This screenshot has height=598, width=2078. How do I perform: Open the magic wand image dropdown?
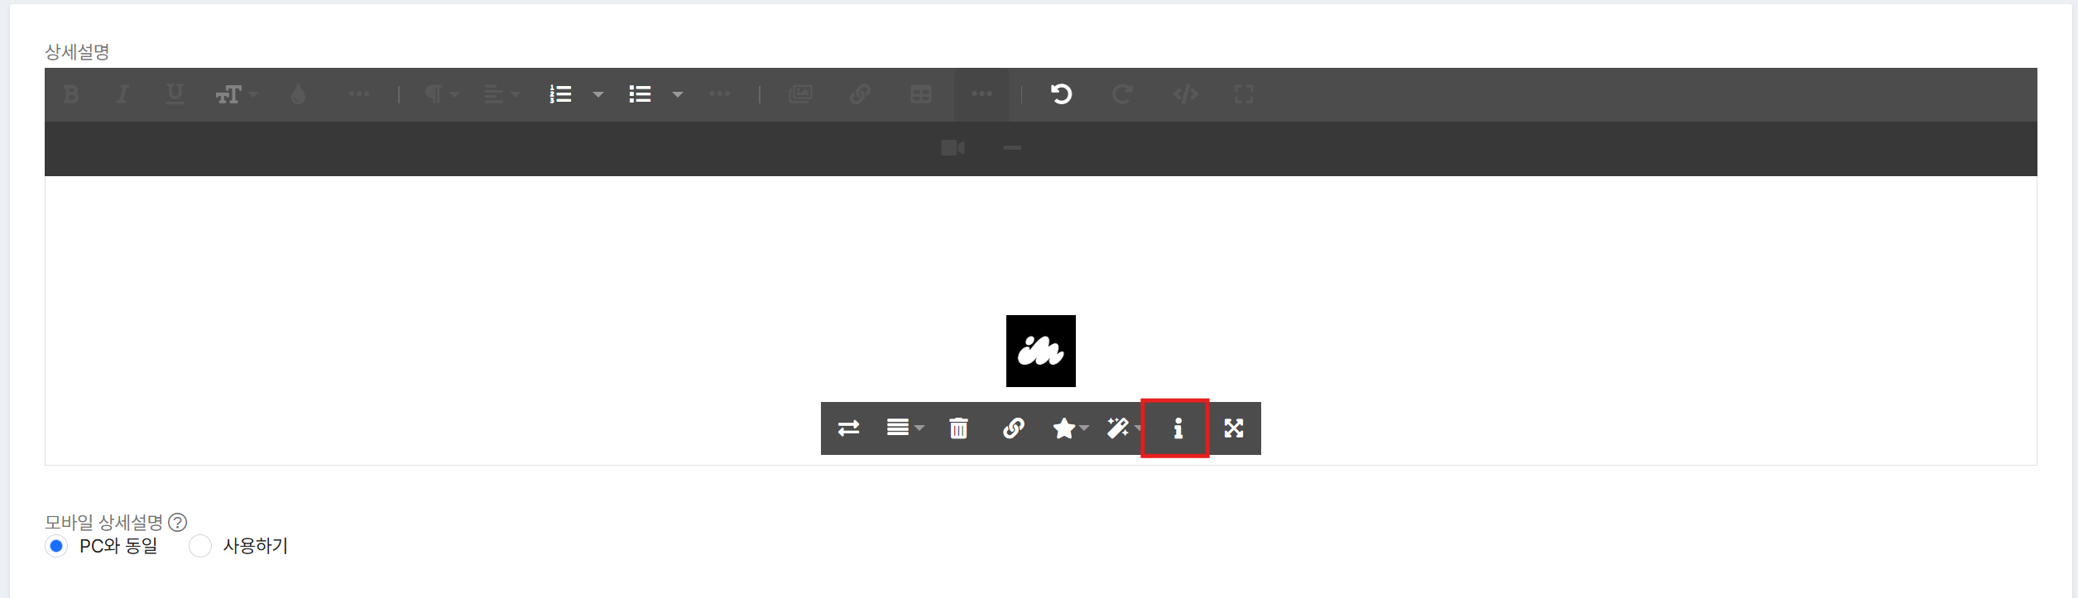click(x=1124, y=428)
